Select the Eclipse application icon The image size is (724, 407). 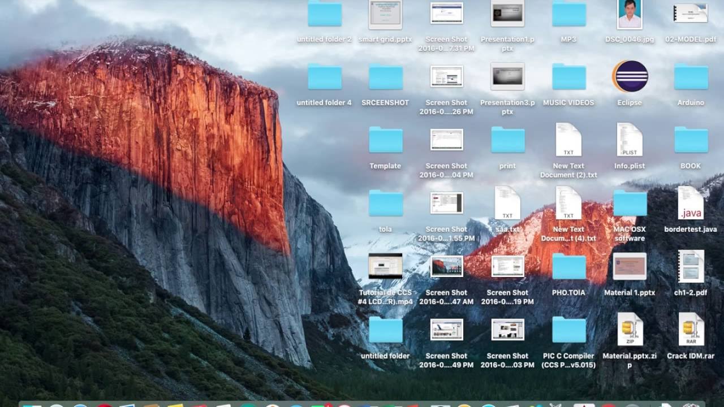pyautogui.click(x=630, y=76)
